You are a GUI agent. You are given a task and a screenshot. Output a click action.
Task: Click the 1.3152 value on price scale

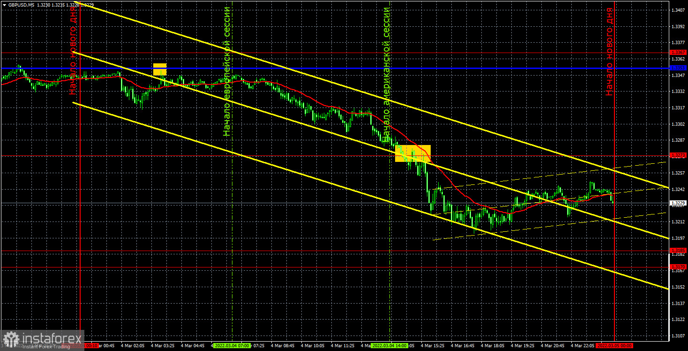pos(678,287)
